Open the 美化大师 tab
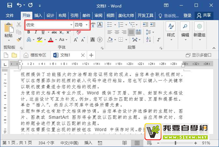 [126, 15]
